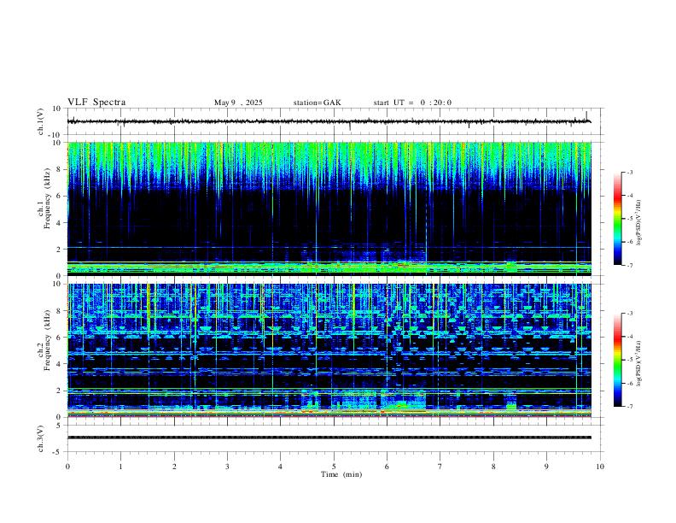Viewport: 676px width, 523px height.
Task: Click the 'Time (min)' axis label
Action: (x=341, y=474)
